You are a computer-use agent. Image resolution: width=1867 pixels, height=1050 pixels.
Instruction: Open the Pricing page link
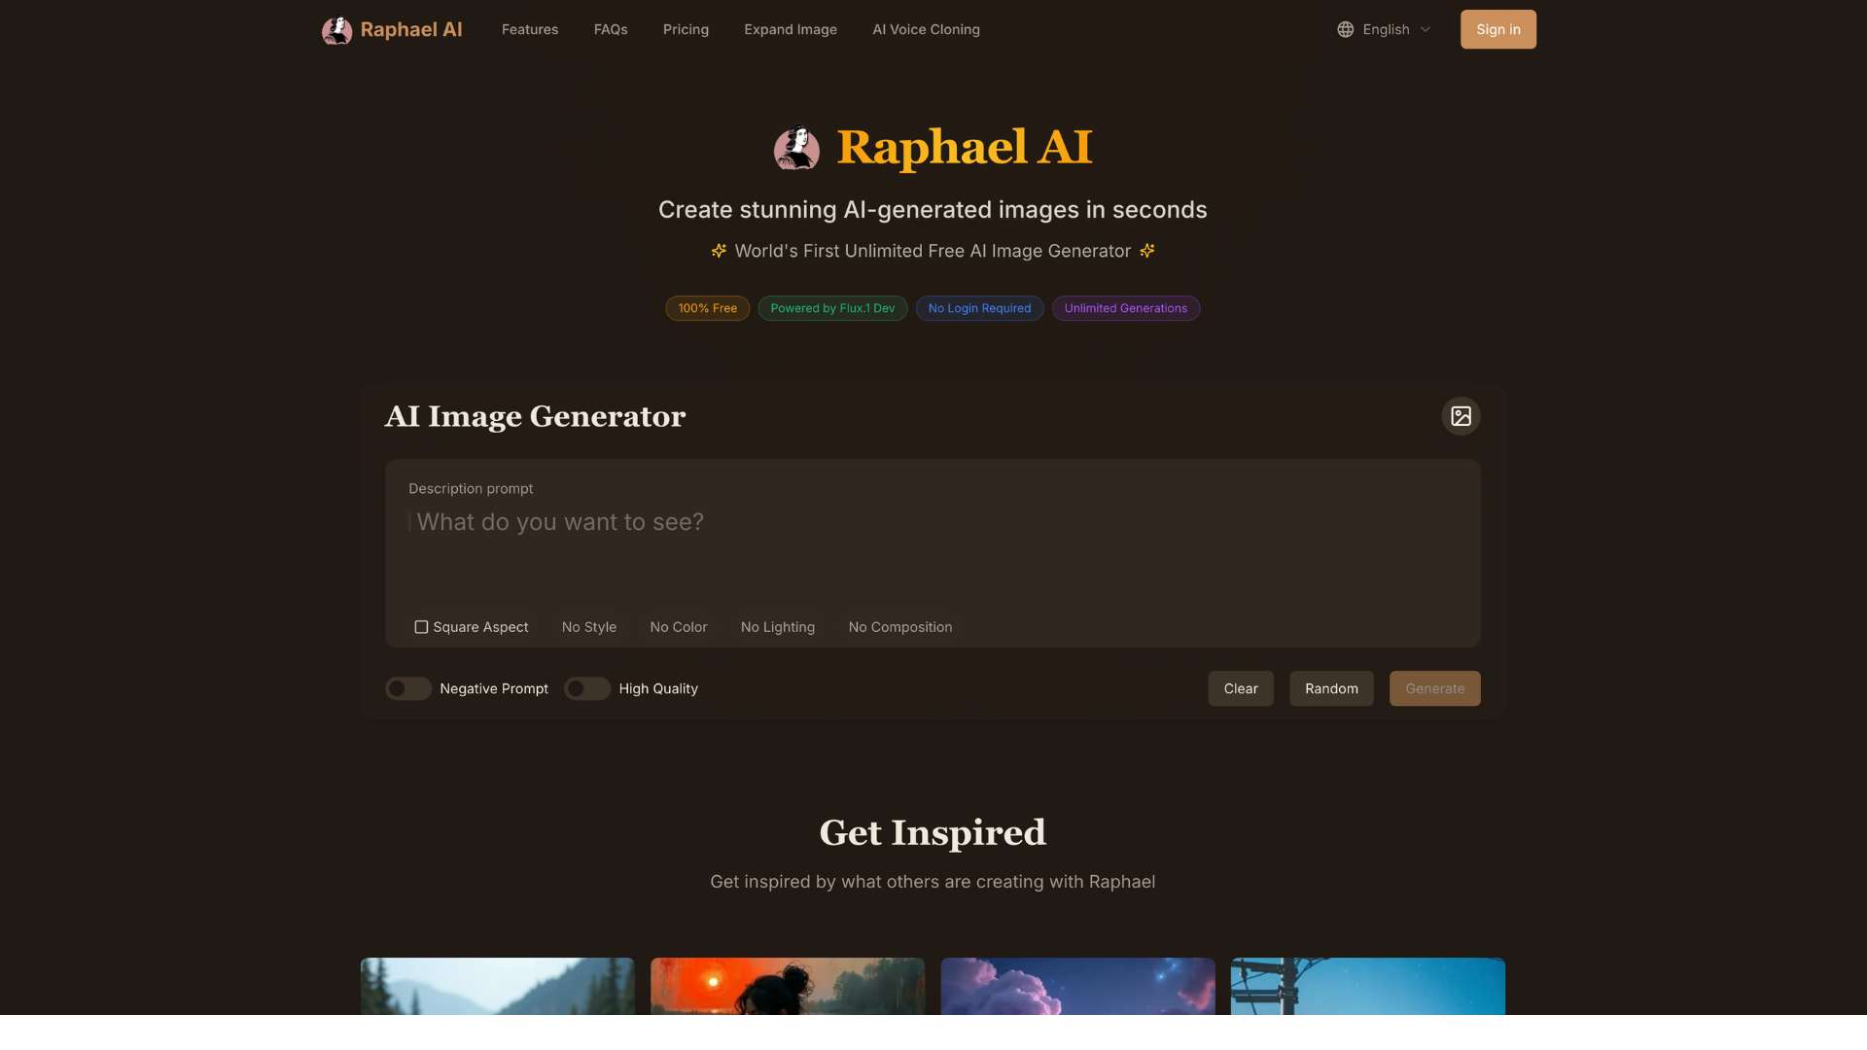pyautogui.click(x=686, y=29)
